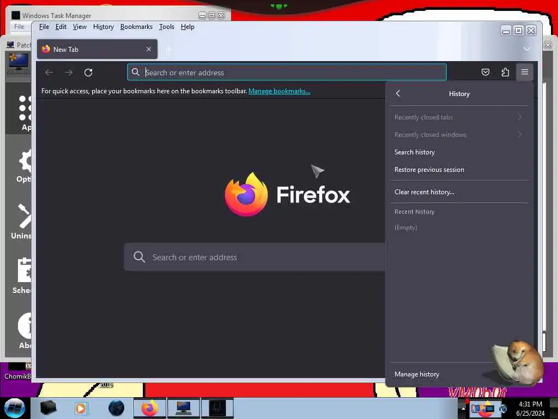Open a new tab with plus button
Screen dimensions: 558x419
tap(169, 50)
